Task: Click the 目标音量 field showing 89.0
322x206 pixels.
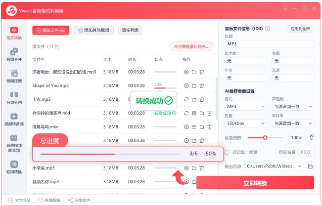Action: coord(306,152)
